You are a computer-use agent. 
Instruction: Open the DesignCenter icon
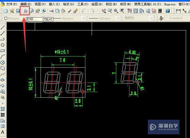point(136,11)
